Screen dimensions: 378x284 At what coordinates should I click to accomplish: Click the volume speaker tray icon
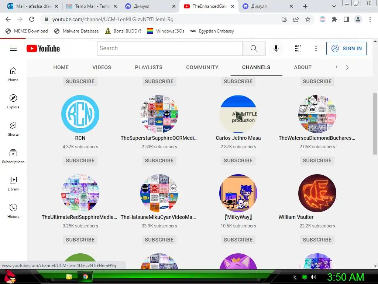click(x=313, y=277)
